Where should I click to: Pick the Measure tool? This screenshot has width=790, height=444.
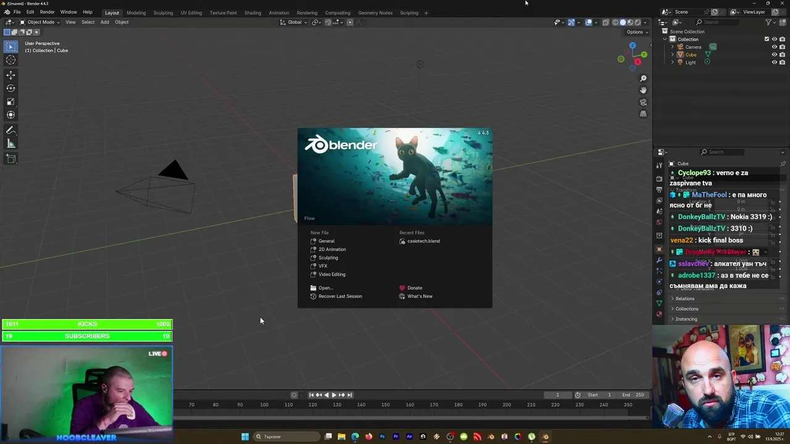click(x=10, y=144)
